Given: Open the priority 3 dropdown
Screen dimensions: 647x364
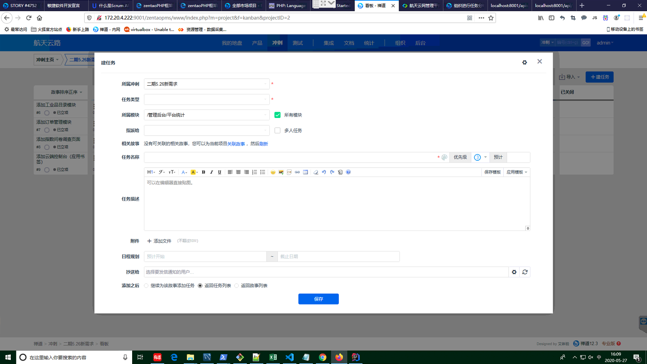Looking at the screenshot, I should point(480,157).
